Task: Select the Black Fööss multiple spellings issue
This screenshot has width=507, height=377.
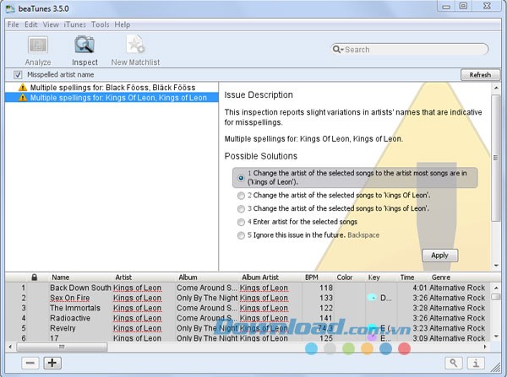Action: 112,88
